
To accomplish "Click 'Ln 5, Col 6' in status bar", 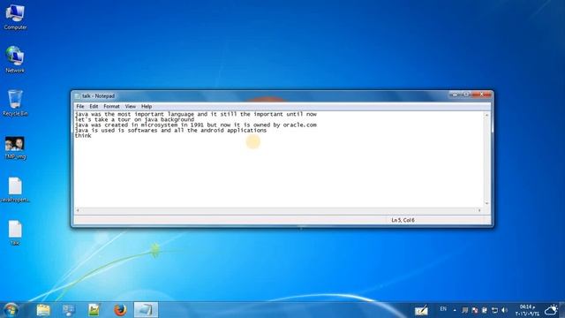I will pos(403,220).
